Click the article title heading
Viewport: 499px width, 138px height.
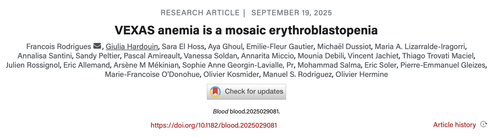click(x=246, y=30)
